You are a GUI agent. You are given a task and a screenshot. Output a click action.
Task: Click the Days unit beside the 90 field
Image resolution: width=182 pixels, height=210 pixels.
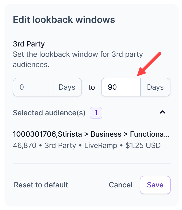click(155, 87)
